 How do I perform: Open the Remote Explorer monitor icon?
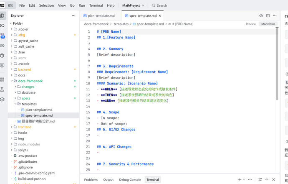[x=3, y=65]
